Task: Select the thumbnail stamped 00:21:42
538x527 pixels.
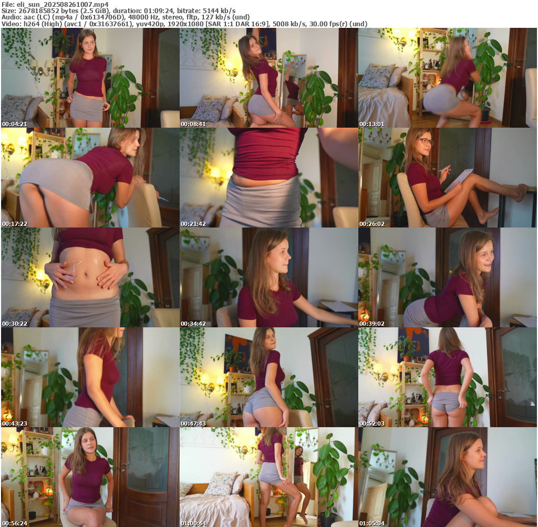Action: coord(268,178)
